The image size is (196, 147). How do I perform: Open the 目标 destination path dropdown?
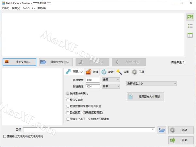point(153,130)
